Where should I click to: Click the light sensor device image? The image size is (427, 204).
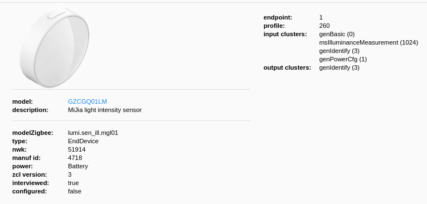tap(55, 48)
